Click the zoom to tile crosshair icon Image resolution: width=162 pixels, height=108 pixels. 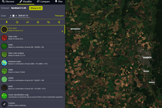point(38,22)
